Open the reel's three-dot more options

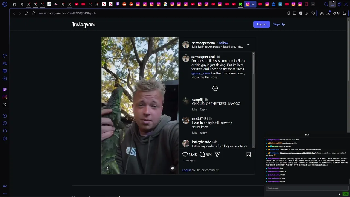pos(249,44)
